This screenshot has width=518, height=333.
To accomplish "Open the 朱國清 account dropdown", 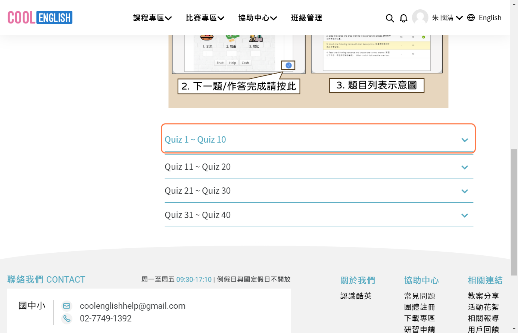I will [447, 18].
